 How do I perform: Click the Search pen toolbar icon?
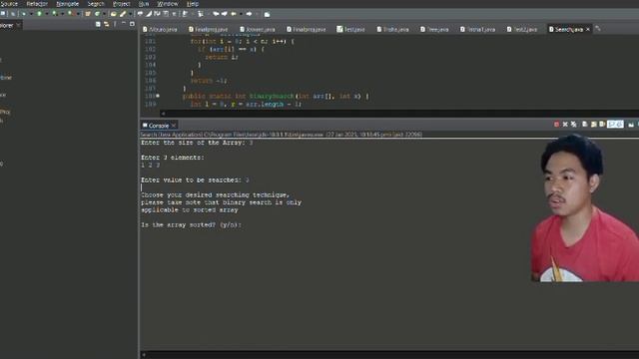123,14
